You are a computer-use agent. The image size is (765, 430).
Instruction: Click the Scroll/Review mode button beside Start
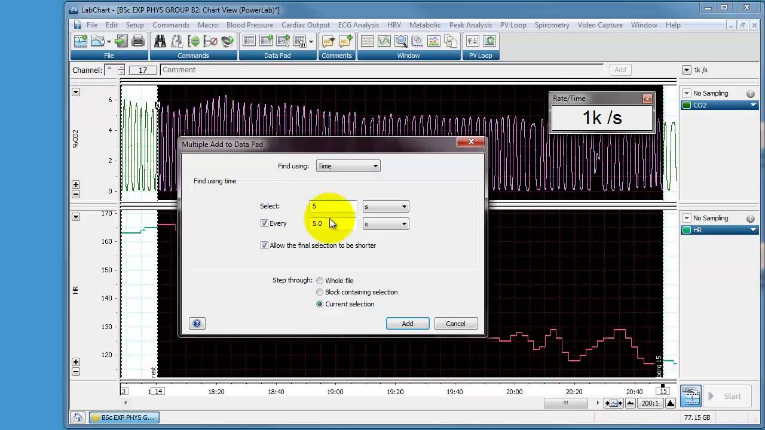click(691, 395)
